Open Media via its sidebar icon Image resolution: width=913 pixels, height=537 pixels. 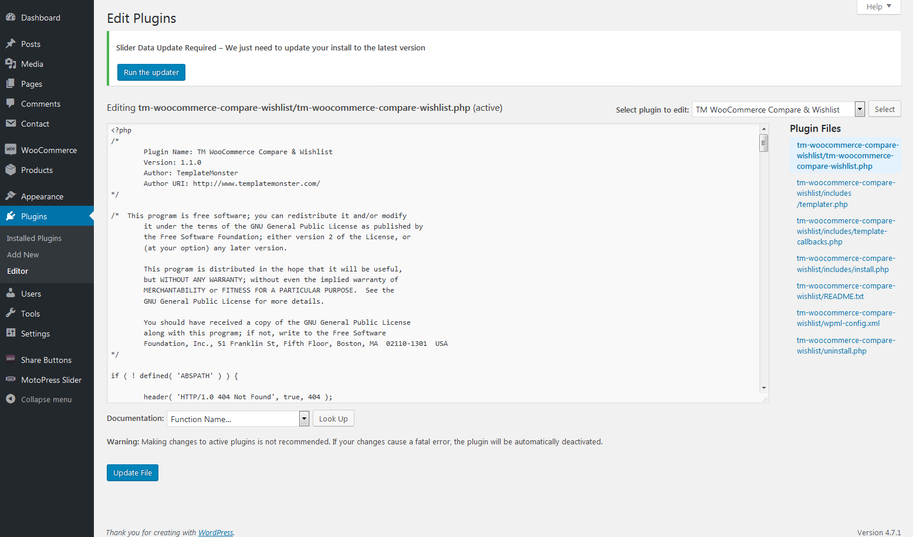pyautogui.click(x=11, y=64)
